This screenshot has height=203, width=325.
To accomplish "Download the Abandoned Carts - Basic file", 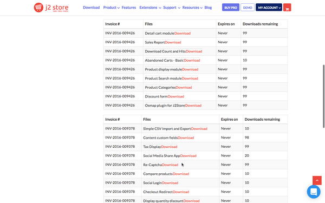I will click(192, 60).
